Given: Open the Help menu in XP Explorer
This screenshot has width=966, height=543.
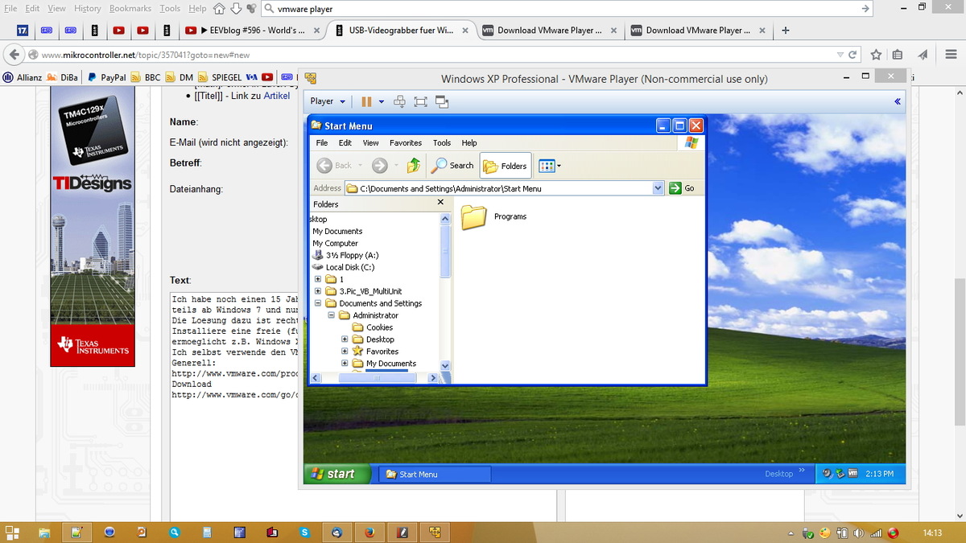Looking at the screenshot, I should tap(469, 143).
